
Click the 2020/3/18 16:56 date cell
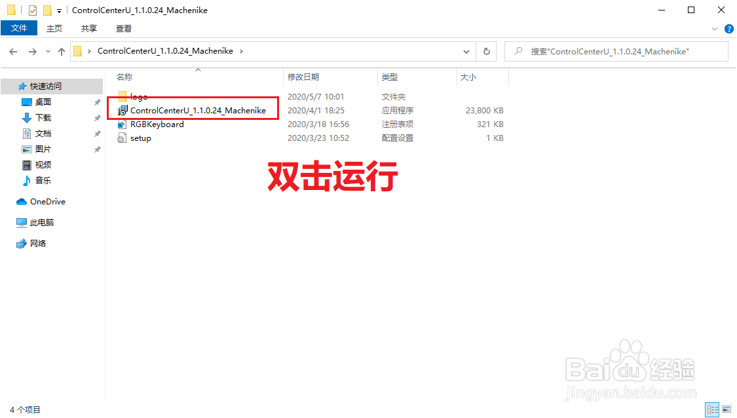click(318, 124)
